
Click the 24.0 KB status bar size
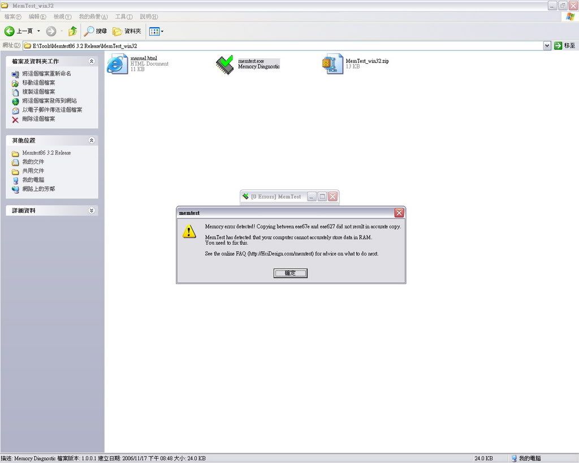483,458
